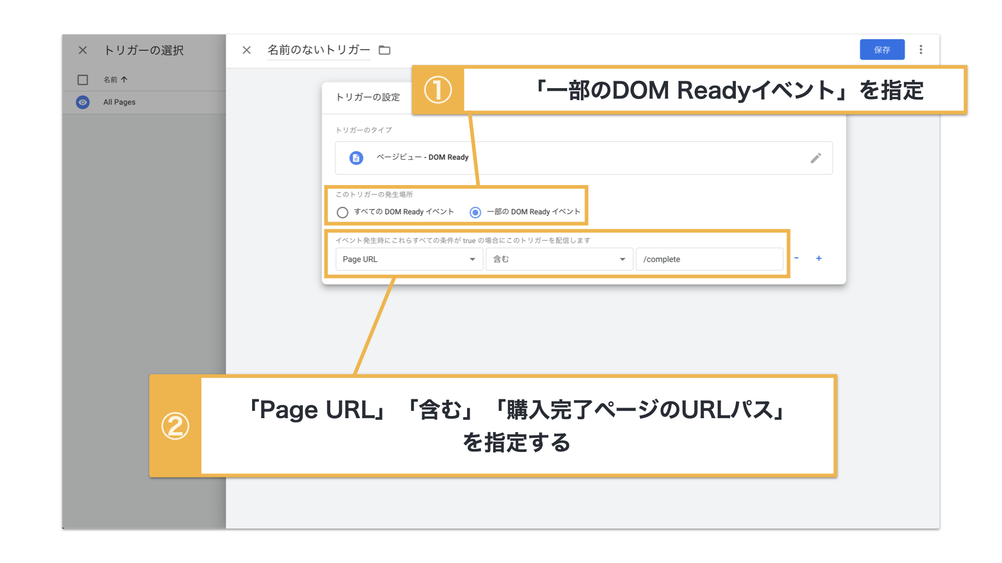The image size is (1002, 563).
Task: Open the 含む operator dropdown
Action: pyautogui.click(x=559, y=259)
